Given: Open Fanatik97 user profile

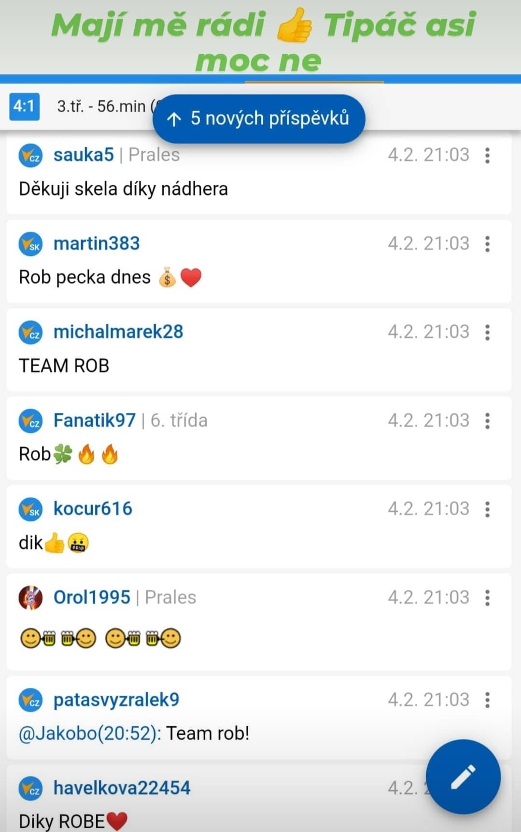Looking at the screenshot, I should 95,420.
